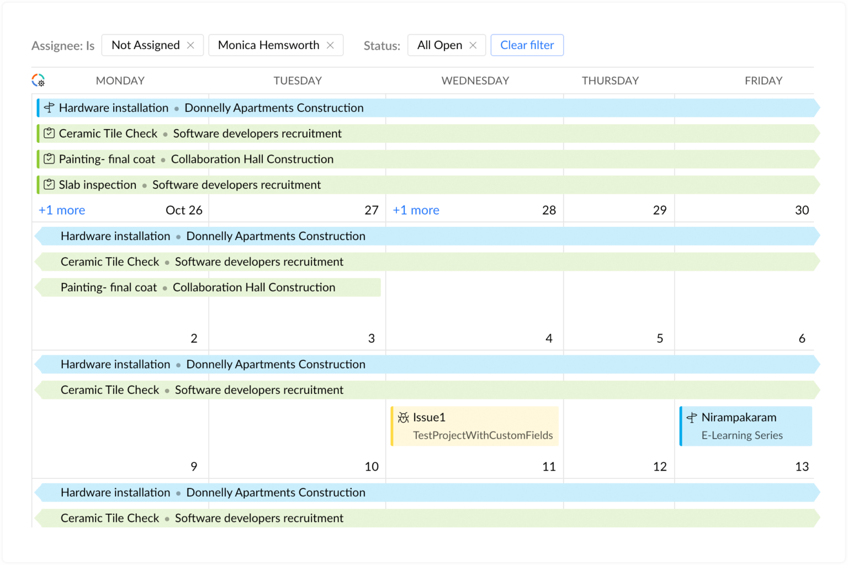Expand the +1 more on Wednesday the 28th
Image resolution: width=848 pixels, height=565 pixels.
tap(416, 210)
